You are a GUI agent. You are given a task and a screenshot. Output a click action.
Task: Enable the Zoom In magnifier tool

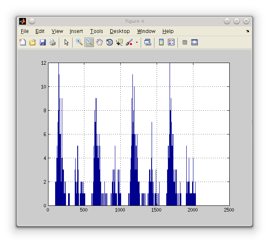coord(79,42)
